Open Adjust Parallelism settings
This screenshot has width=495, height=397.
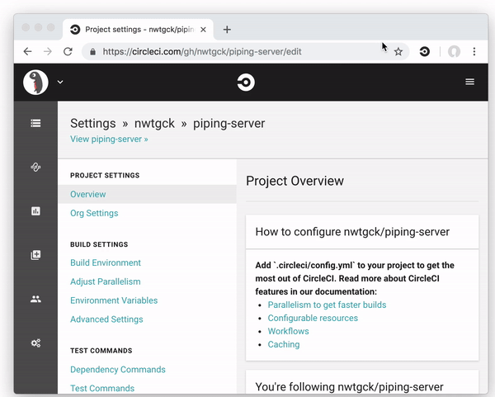[x=106, y=281]
